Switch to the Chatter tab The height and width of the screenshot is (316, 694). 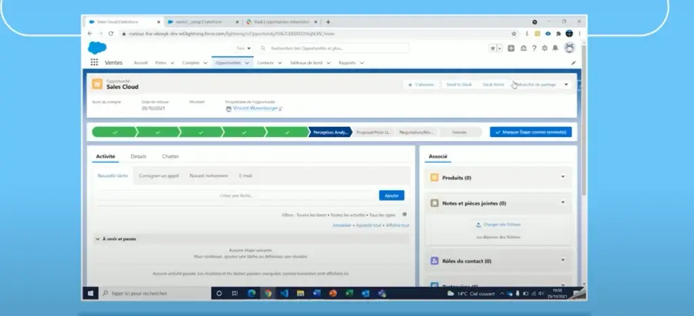click(171, 156)
